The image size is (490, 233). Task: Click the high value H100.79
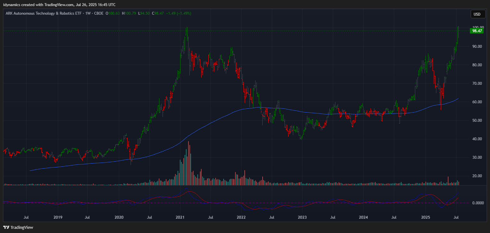click(129, 13)
